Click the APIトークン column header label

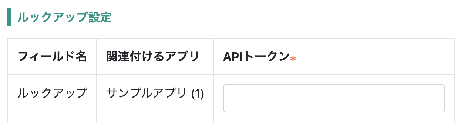pos(256,56)
